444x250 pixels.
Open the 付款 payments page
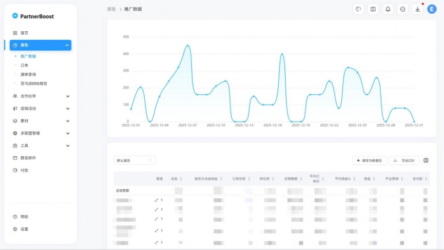tap(24, 170)
